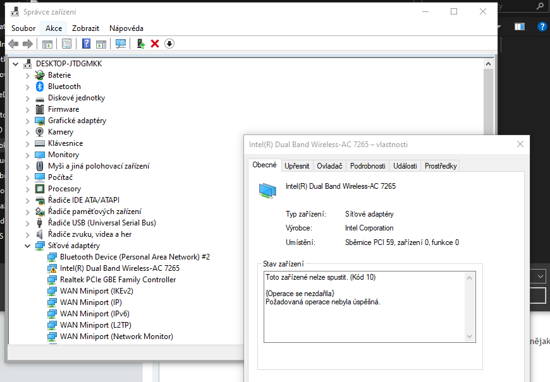Open the Akce menu

pos(54,28)
